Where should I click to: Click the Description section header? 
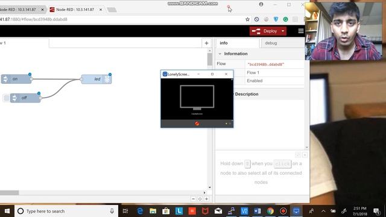pyautogui.click(x=247, y=94)
